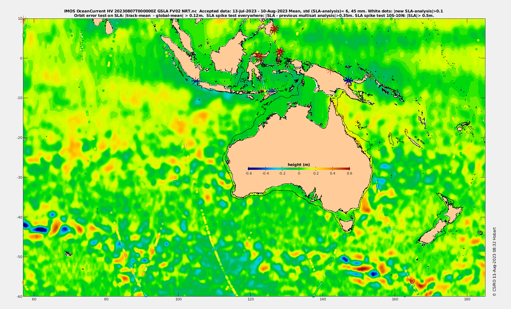Screen dimensions: 511x309
Task: Click the y-axis latitude label '0'
Action: (21, 58)
